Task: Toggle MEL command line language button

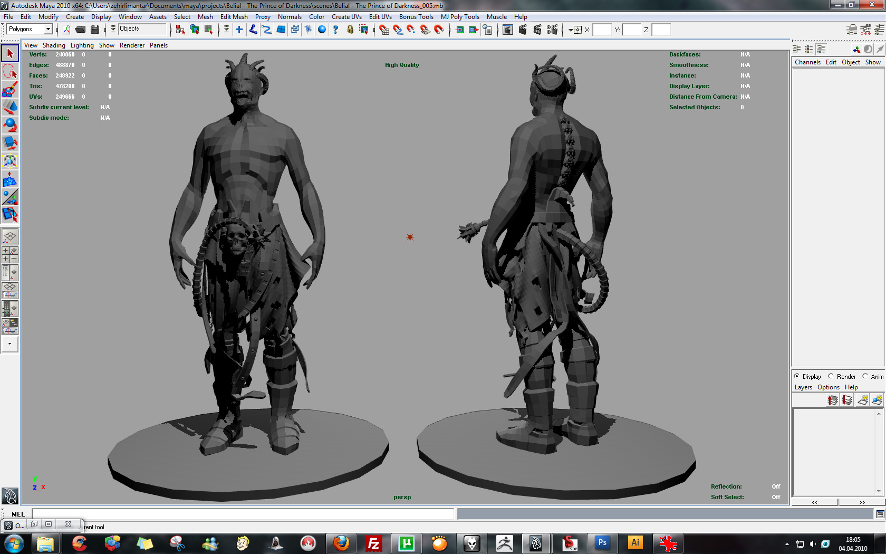Action: coord(18,514)
